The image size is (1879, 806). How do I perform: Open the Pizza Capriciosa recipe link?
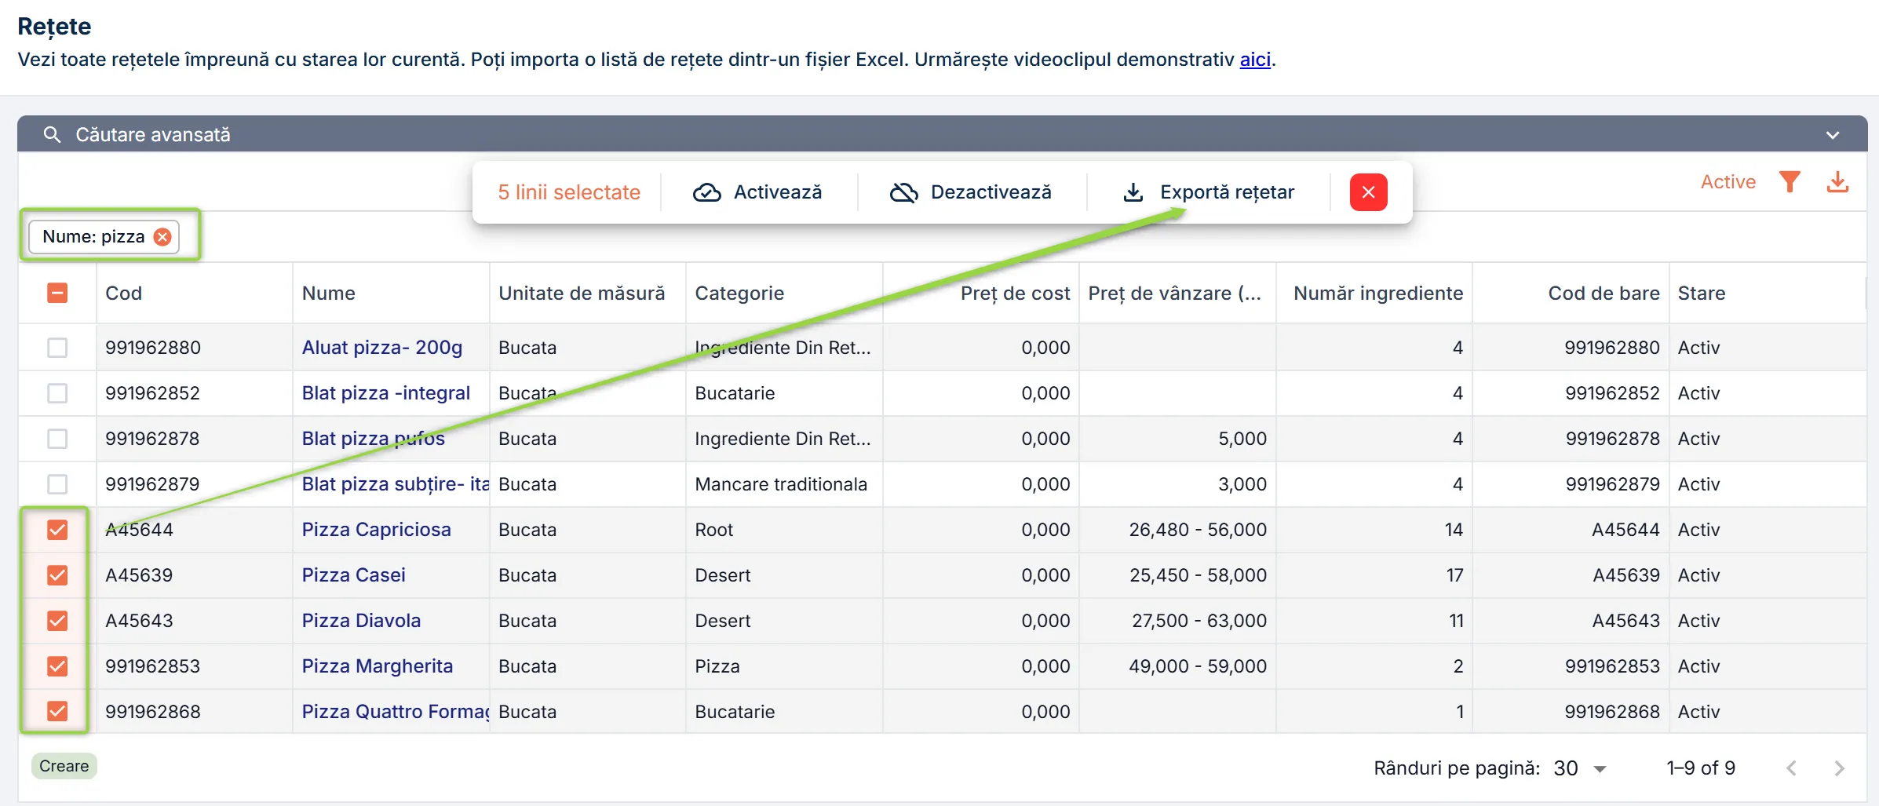point(377,530)
